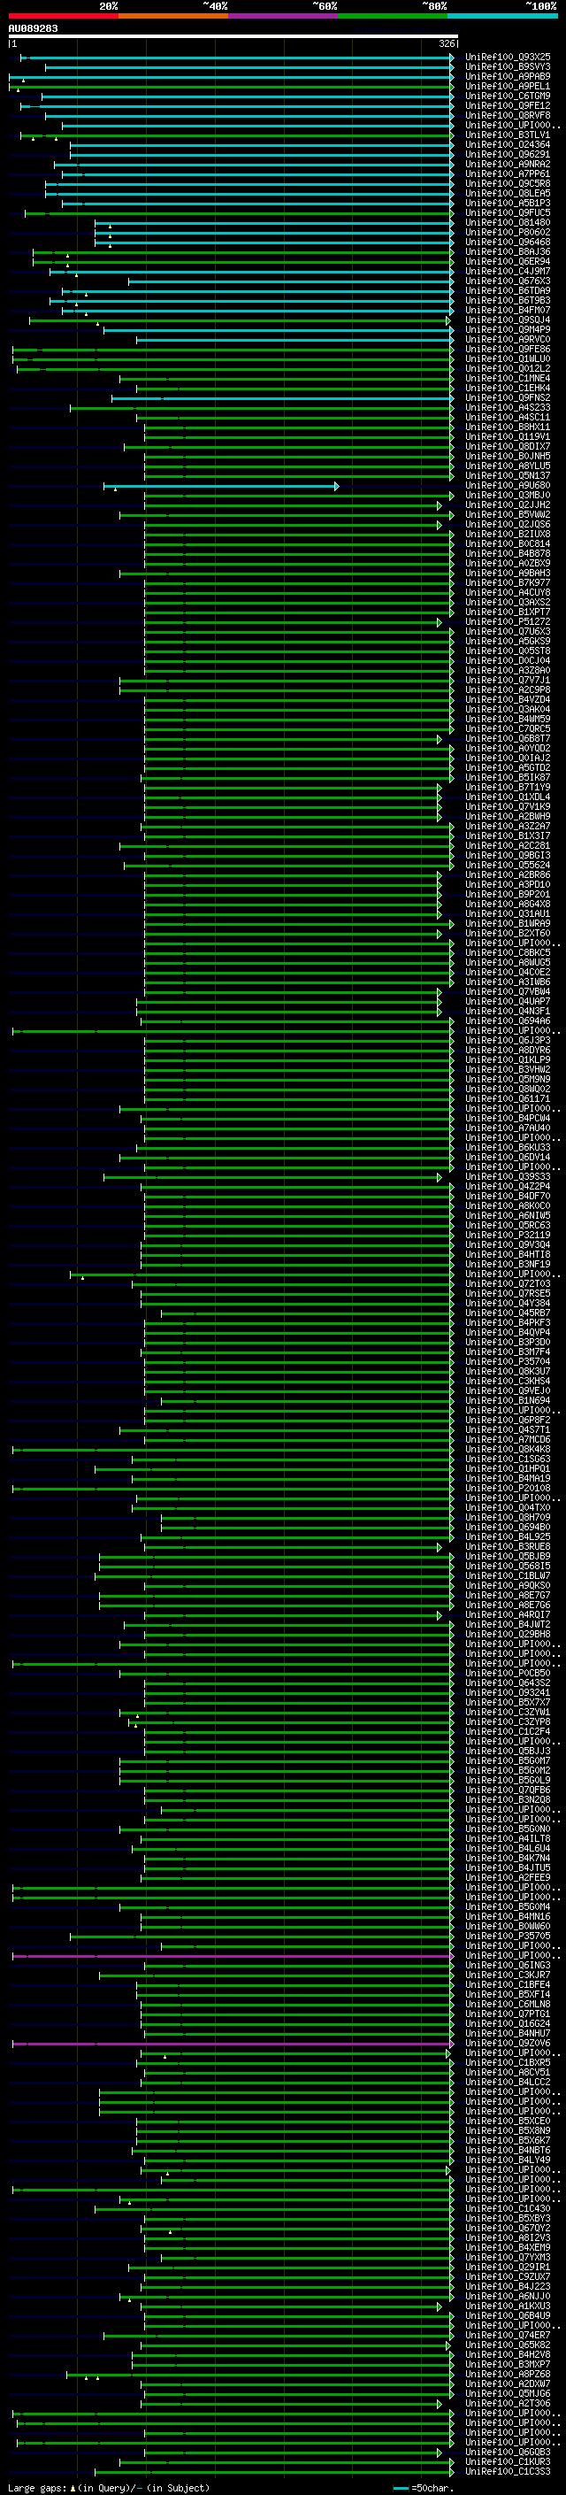This screenshot has width=566, height=2495.
Task: Click UniRef100_Q9SQJ4 label
Action: point(508,320)
